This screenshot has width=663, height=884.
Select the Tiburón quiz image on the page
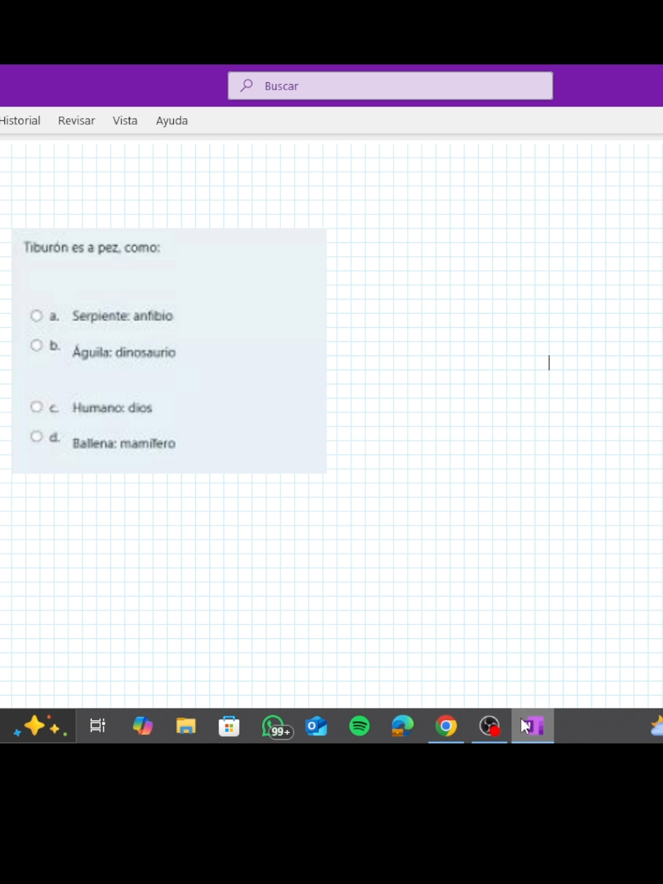point(169,350)
